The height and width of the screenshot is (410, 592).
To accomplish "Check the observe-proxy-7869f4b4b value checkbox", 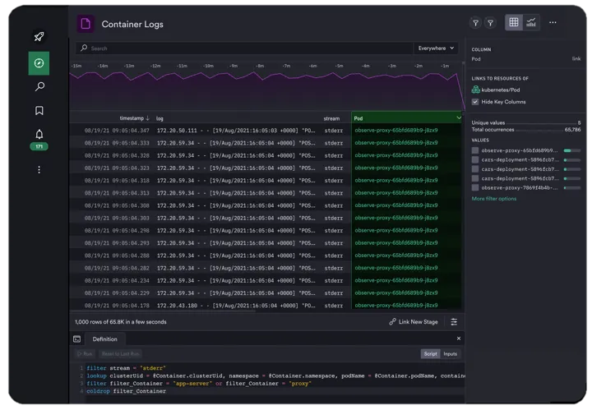I will pos(475,188).
